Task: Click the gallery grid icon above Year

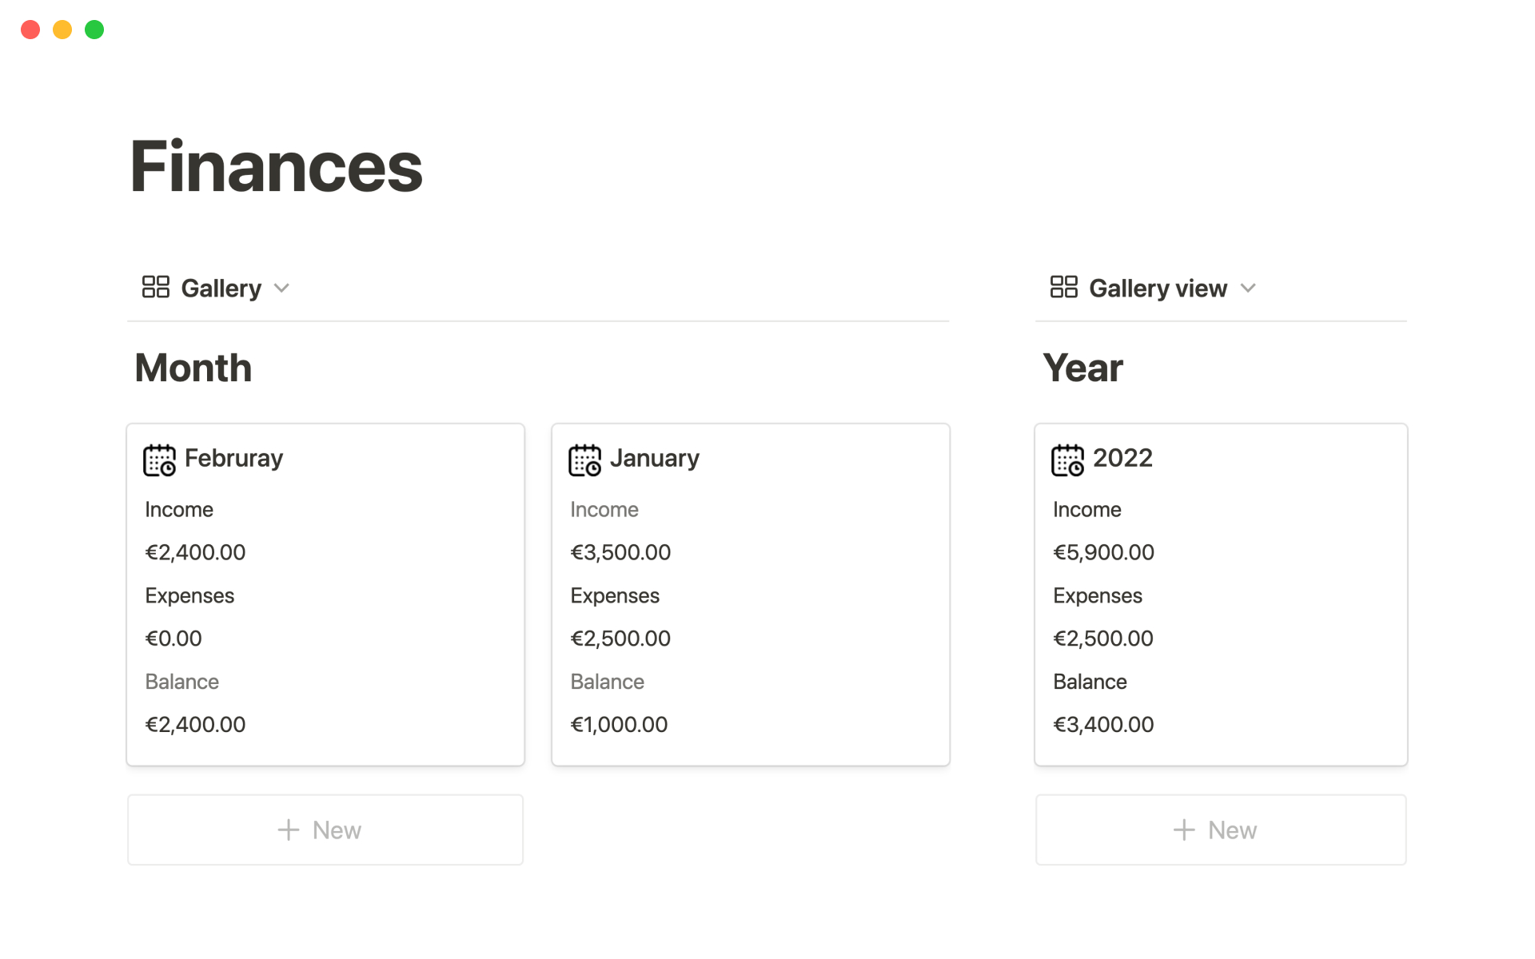Action: pos(1064,287)
